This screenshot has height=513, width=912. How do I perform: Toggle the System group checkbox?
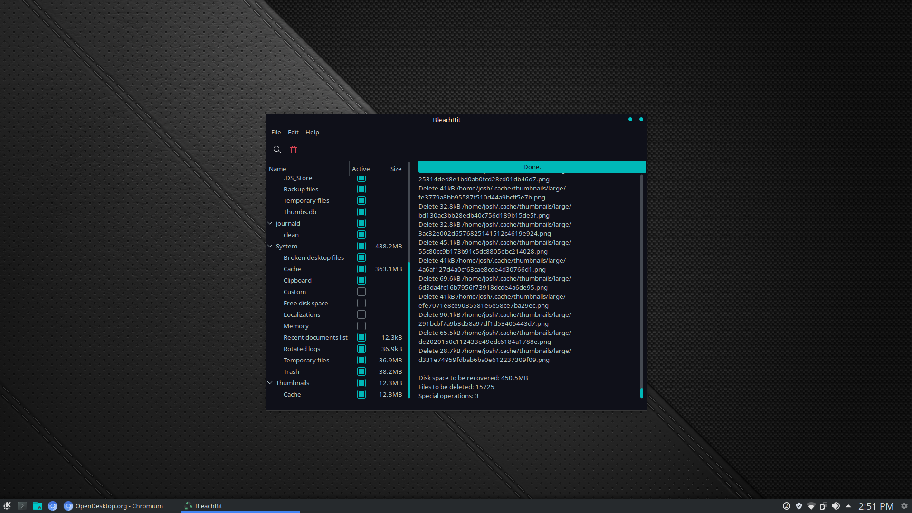coord(361,246)
